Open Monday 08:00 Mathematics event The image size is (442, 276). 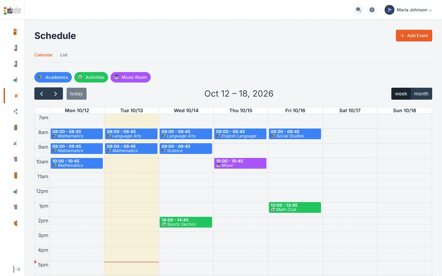coord(77,134)
